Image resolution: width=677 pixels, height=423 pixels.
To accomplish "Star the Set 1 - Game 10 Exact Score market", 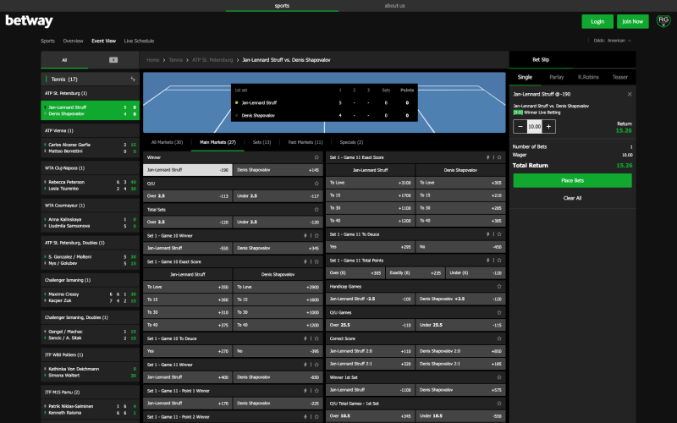I will point(316,261).
